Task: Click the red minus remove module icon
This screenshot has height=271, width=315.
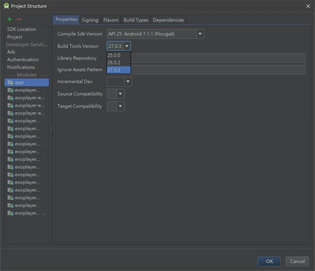Action: tap(19, 19)
